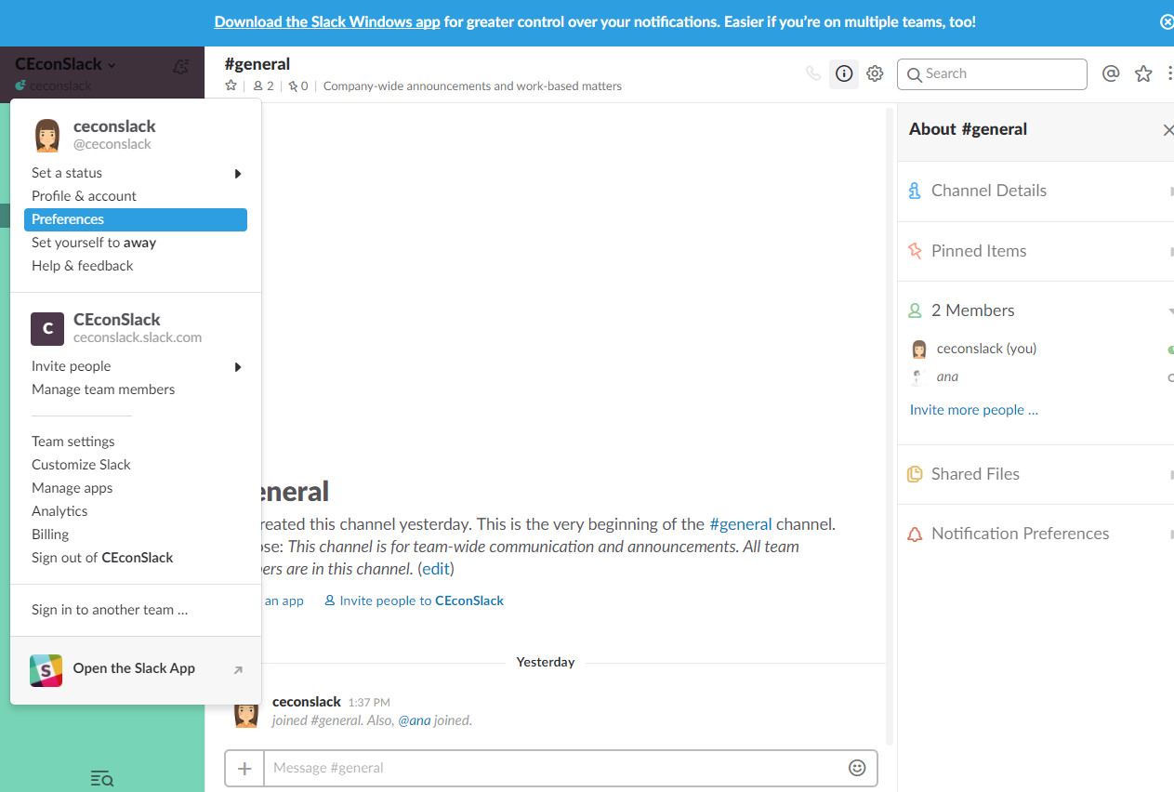Toggle the channel details info icon
1174x792 pixels.
(844, 73)
